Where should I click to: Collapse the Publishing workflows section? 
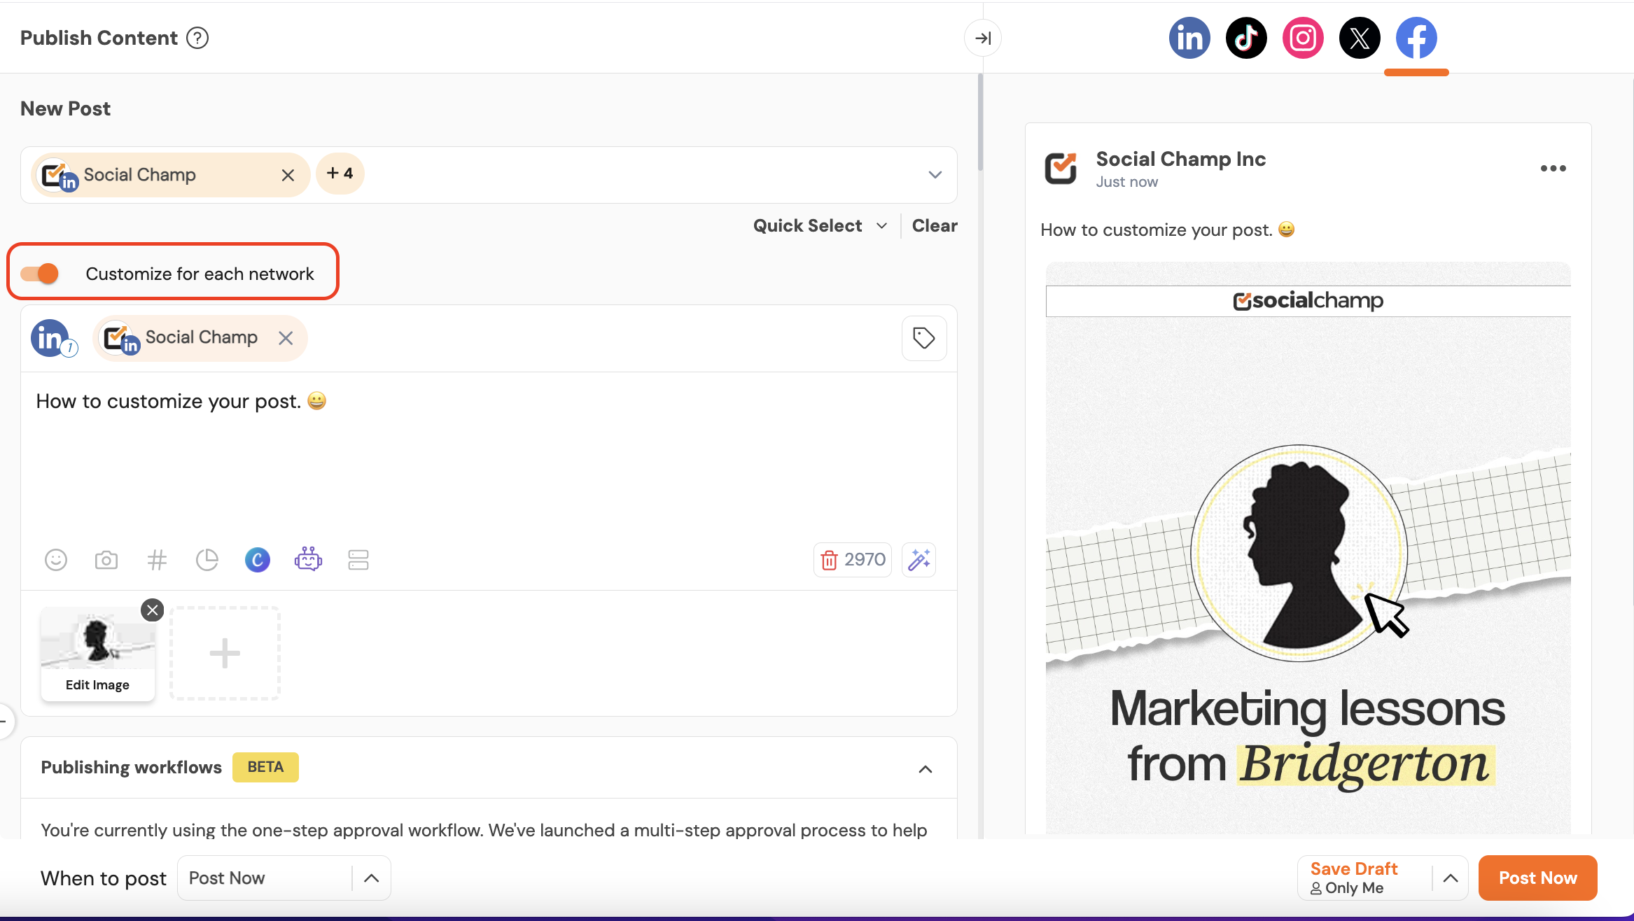[926, 769]
